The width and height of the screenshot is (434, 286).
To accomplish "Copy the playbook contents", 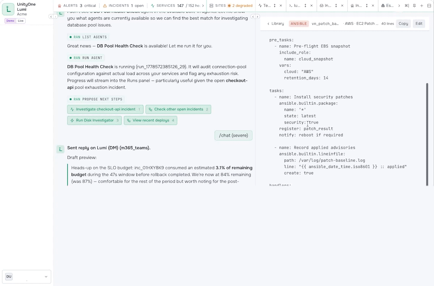I will (x=403, y=23).
